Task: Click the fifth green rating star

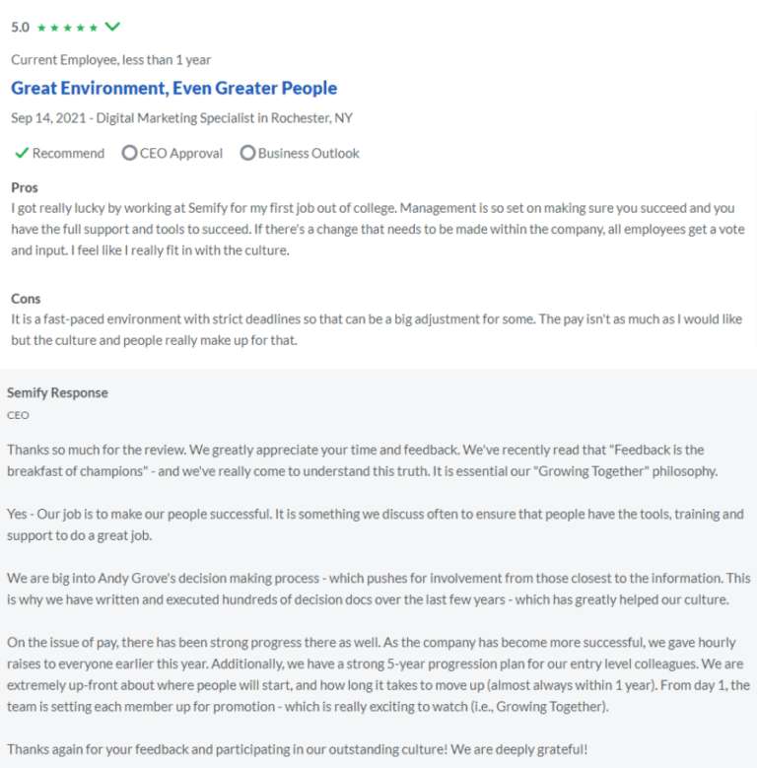Action: [x=94, y=28]
